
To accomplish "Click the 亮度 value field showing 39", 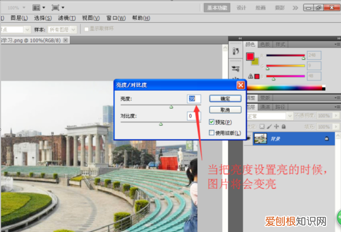I will coord(194,99).
